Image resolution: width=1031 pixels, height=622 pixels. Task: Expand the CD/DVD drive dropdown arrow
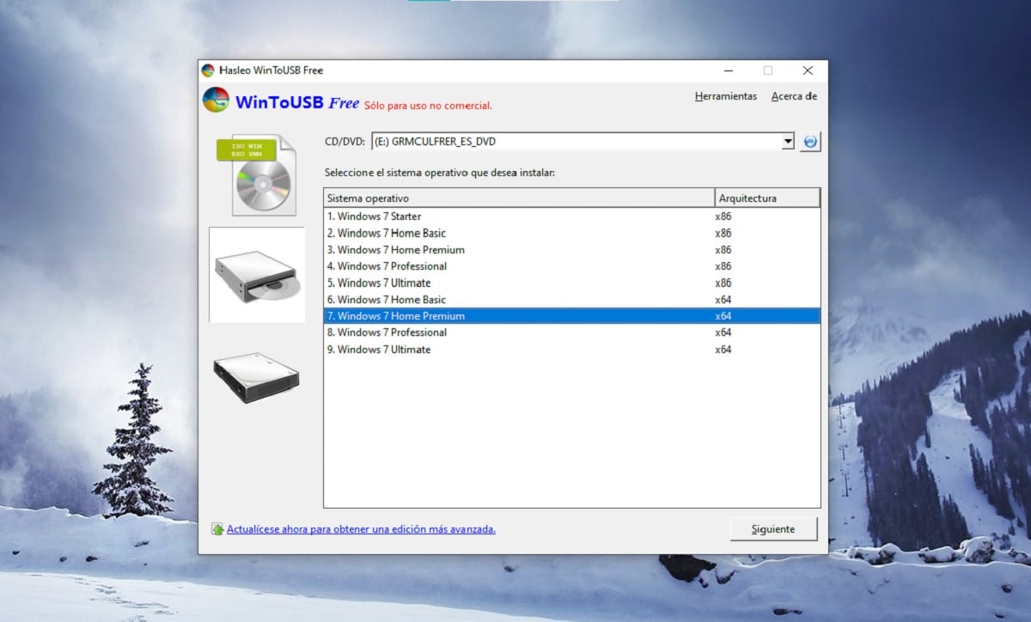point(788,142)
